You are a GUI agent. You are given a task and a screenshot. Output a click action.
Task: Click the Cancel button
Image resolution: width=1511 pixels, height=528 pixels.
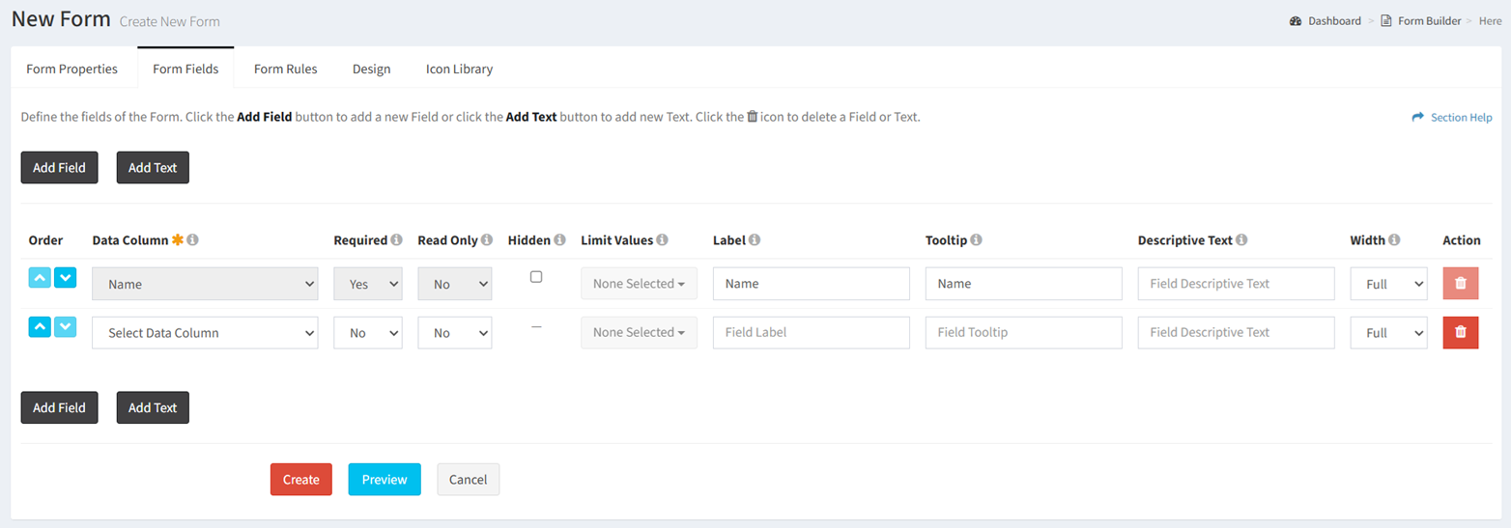coord(469,480)
